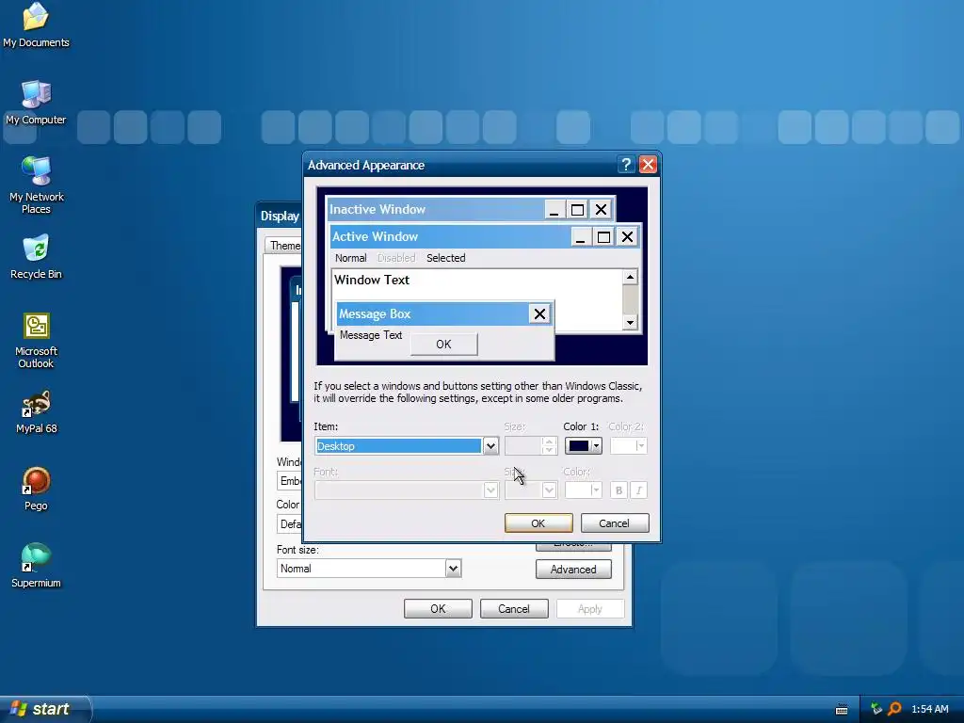Confirm Advanced Appearance with OK
964x723 pixels.
click(x=538, y=523)
